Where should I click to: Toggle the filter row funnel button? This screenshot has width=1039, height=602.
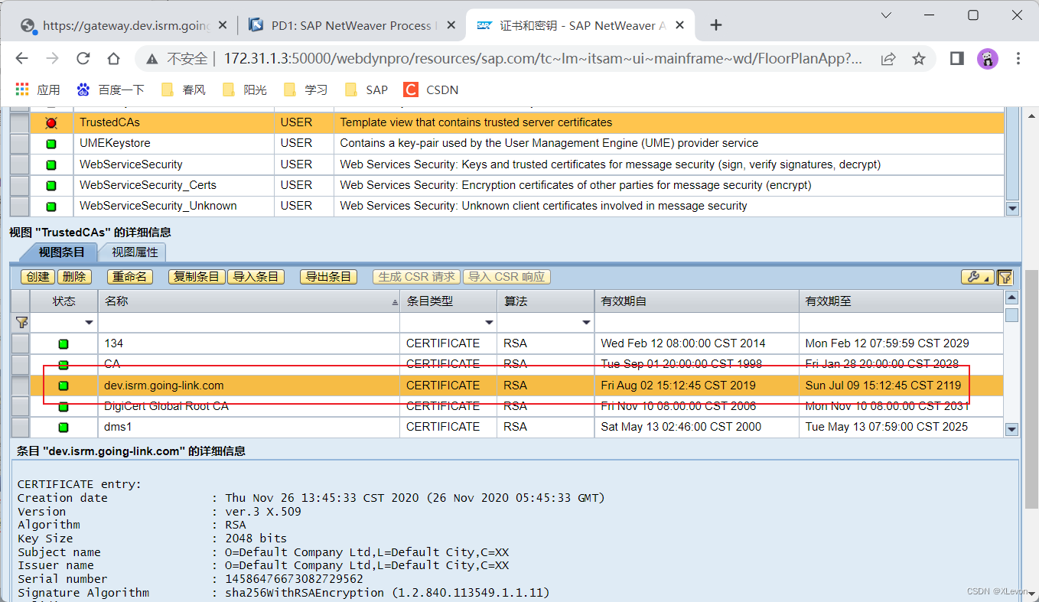(1005, 277)
